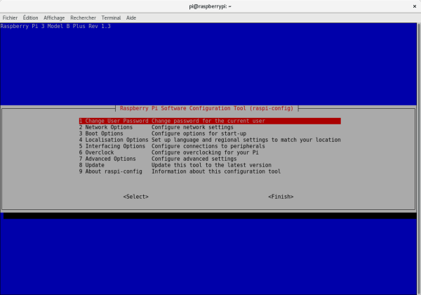Select 1 Change User Password entry
The width and height of the screenshot is (421, 295).
(210, 121)
